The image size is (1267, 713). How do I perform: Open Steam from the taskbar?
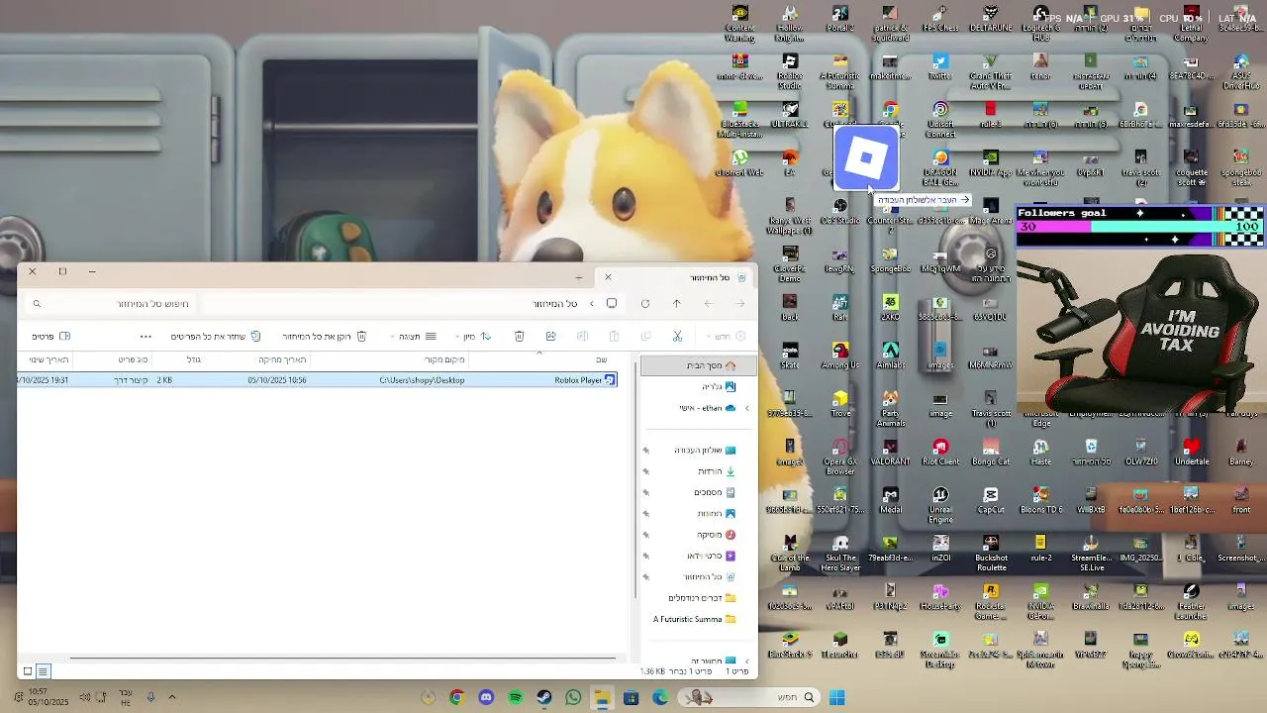point(544,697)
